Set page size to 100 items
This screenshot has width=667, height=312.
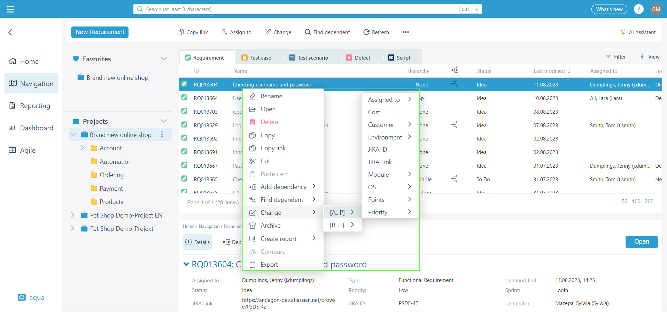[636, 201]
